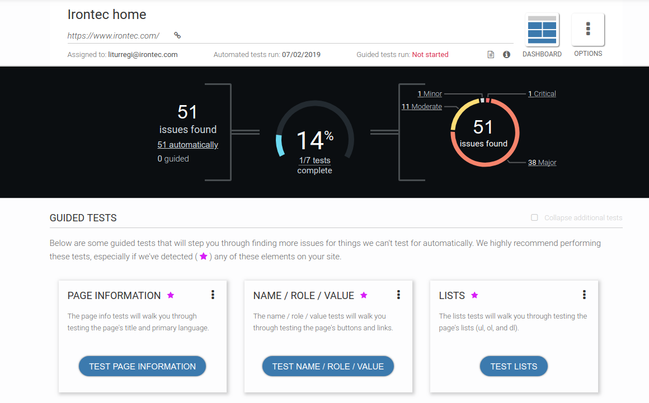Screen dimensions: 649x403
Task: Start the Test Name / Role / Value button
Action: coord(328,366)
